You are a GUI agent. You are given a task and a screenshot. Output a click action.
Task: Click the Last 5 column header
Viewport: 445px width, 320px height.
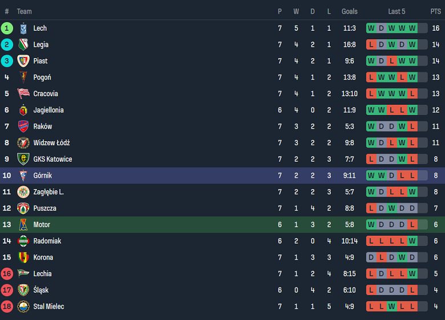tap(397, 11)
